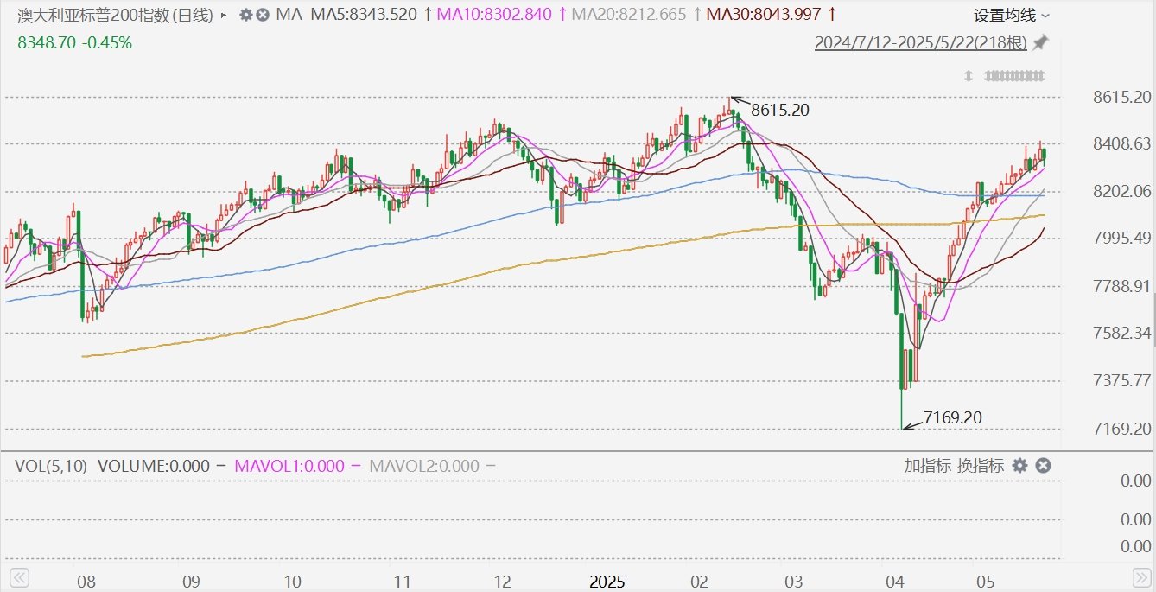Expand the period arrow after 日线
The image size is (1156, 592).
click(x=225, y=16)
